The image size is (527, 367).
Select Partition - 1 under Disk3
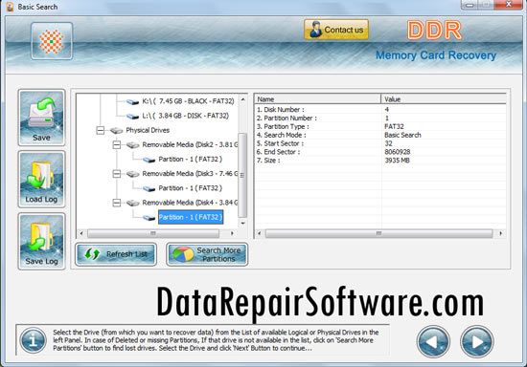click(x=191, y=188)
